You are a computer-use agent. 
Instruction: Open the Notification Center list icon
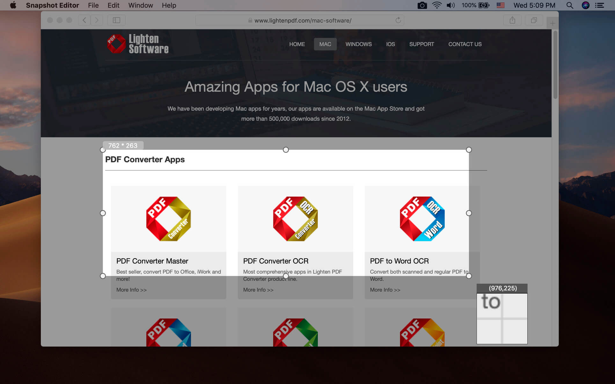point(600,5)
